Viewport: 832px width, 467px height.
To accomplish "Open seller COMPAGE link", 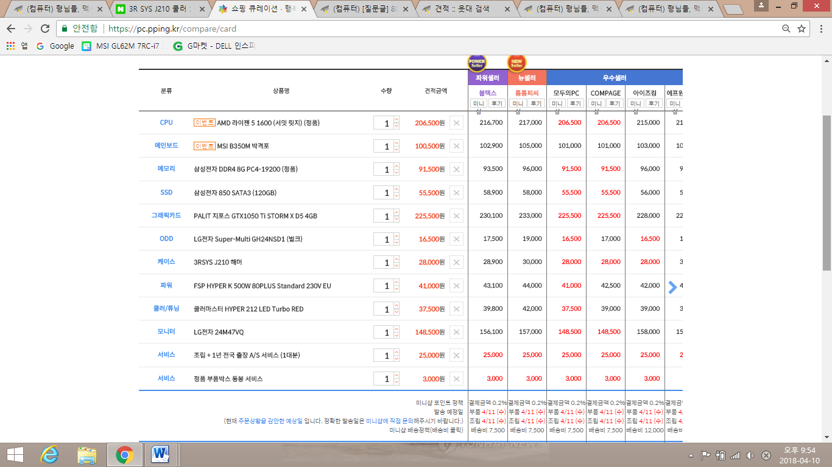I will (605, 93).
